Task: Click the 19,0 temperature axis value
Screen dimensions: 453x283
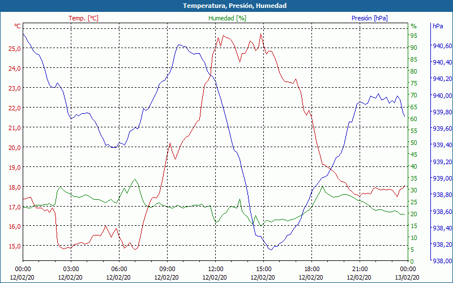Action: pyautogui.click(x=15, y=168)
